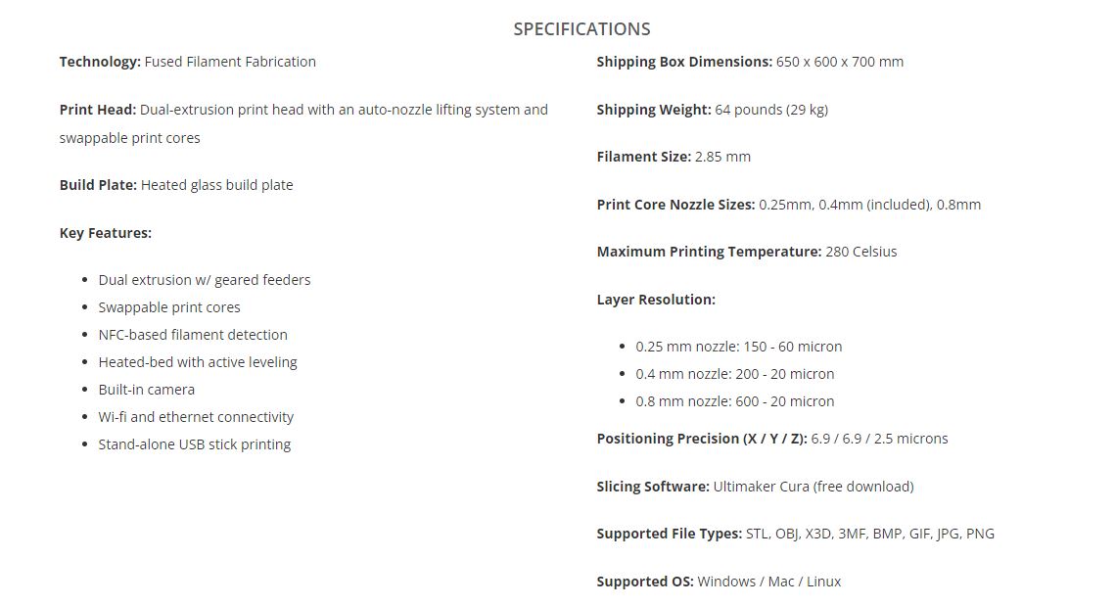The width and height of the screenshot is (1115, 606).
Task: Click Supported File Types label
Action: tap(670, 534)
